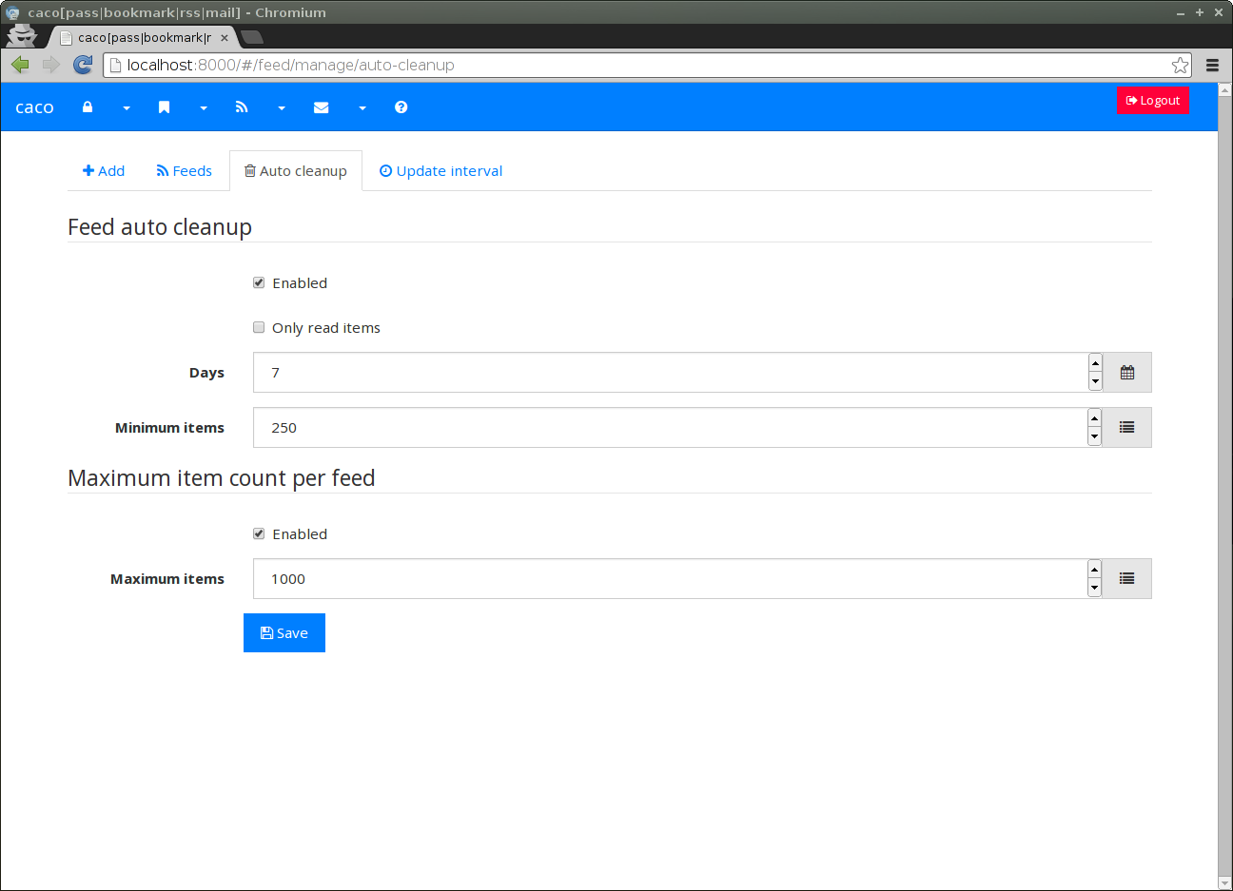
Task: Open the mail envelope section icon
Action: tap(322, 107)
